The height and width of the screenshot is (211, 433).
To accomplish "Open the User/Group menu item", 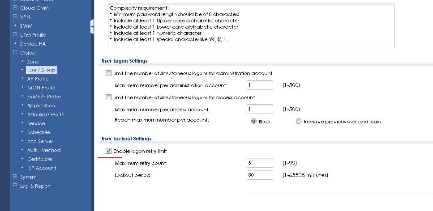I will click(x=41, y=70).
